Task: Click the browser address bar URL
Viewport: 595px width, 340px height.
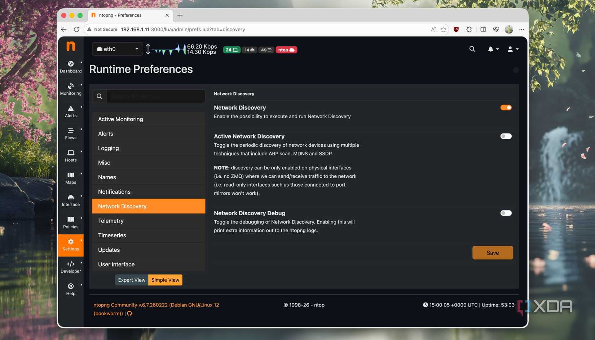Action: 183,30
